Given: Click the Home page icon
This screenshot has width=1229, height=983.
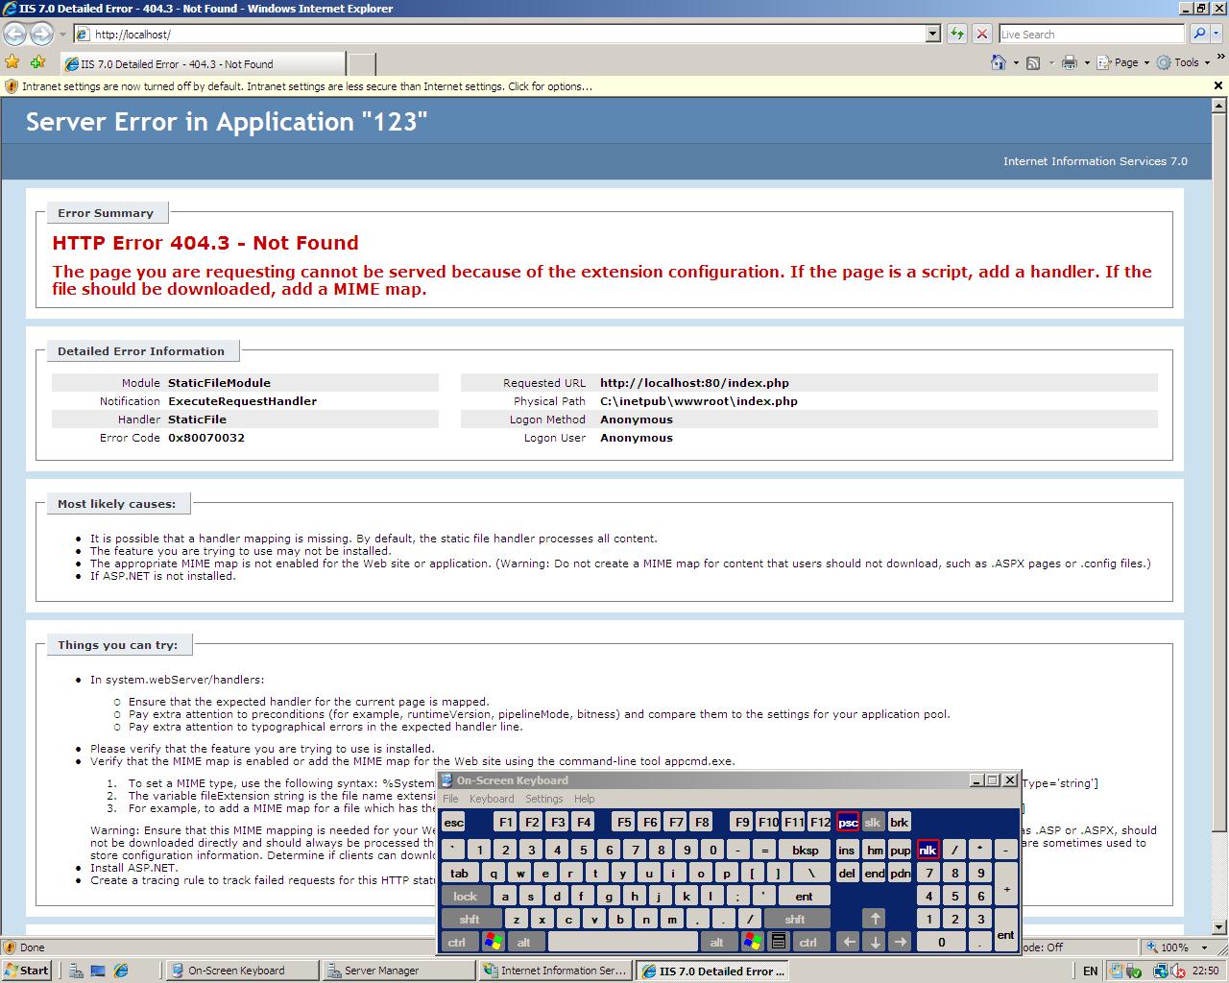Looking at the screenshot, I should point(999,62).
